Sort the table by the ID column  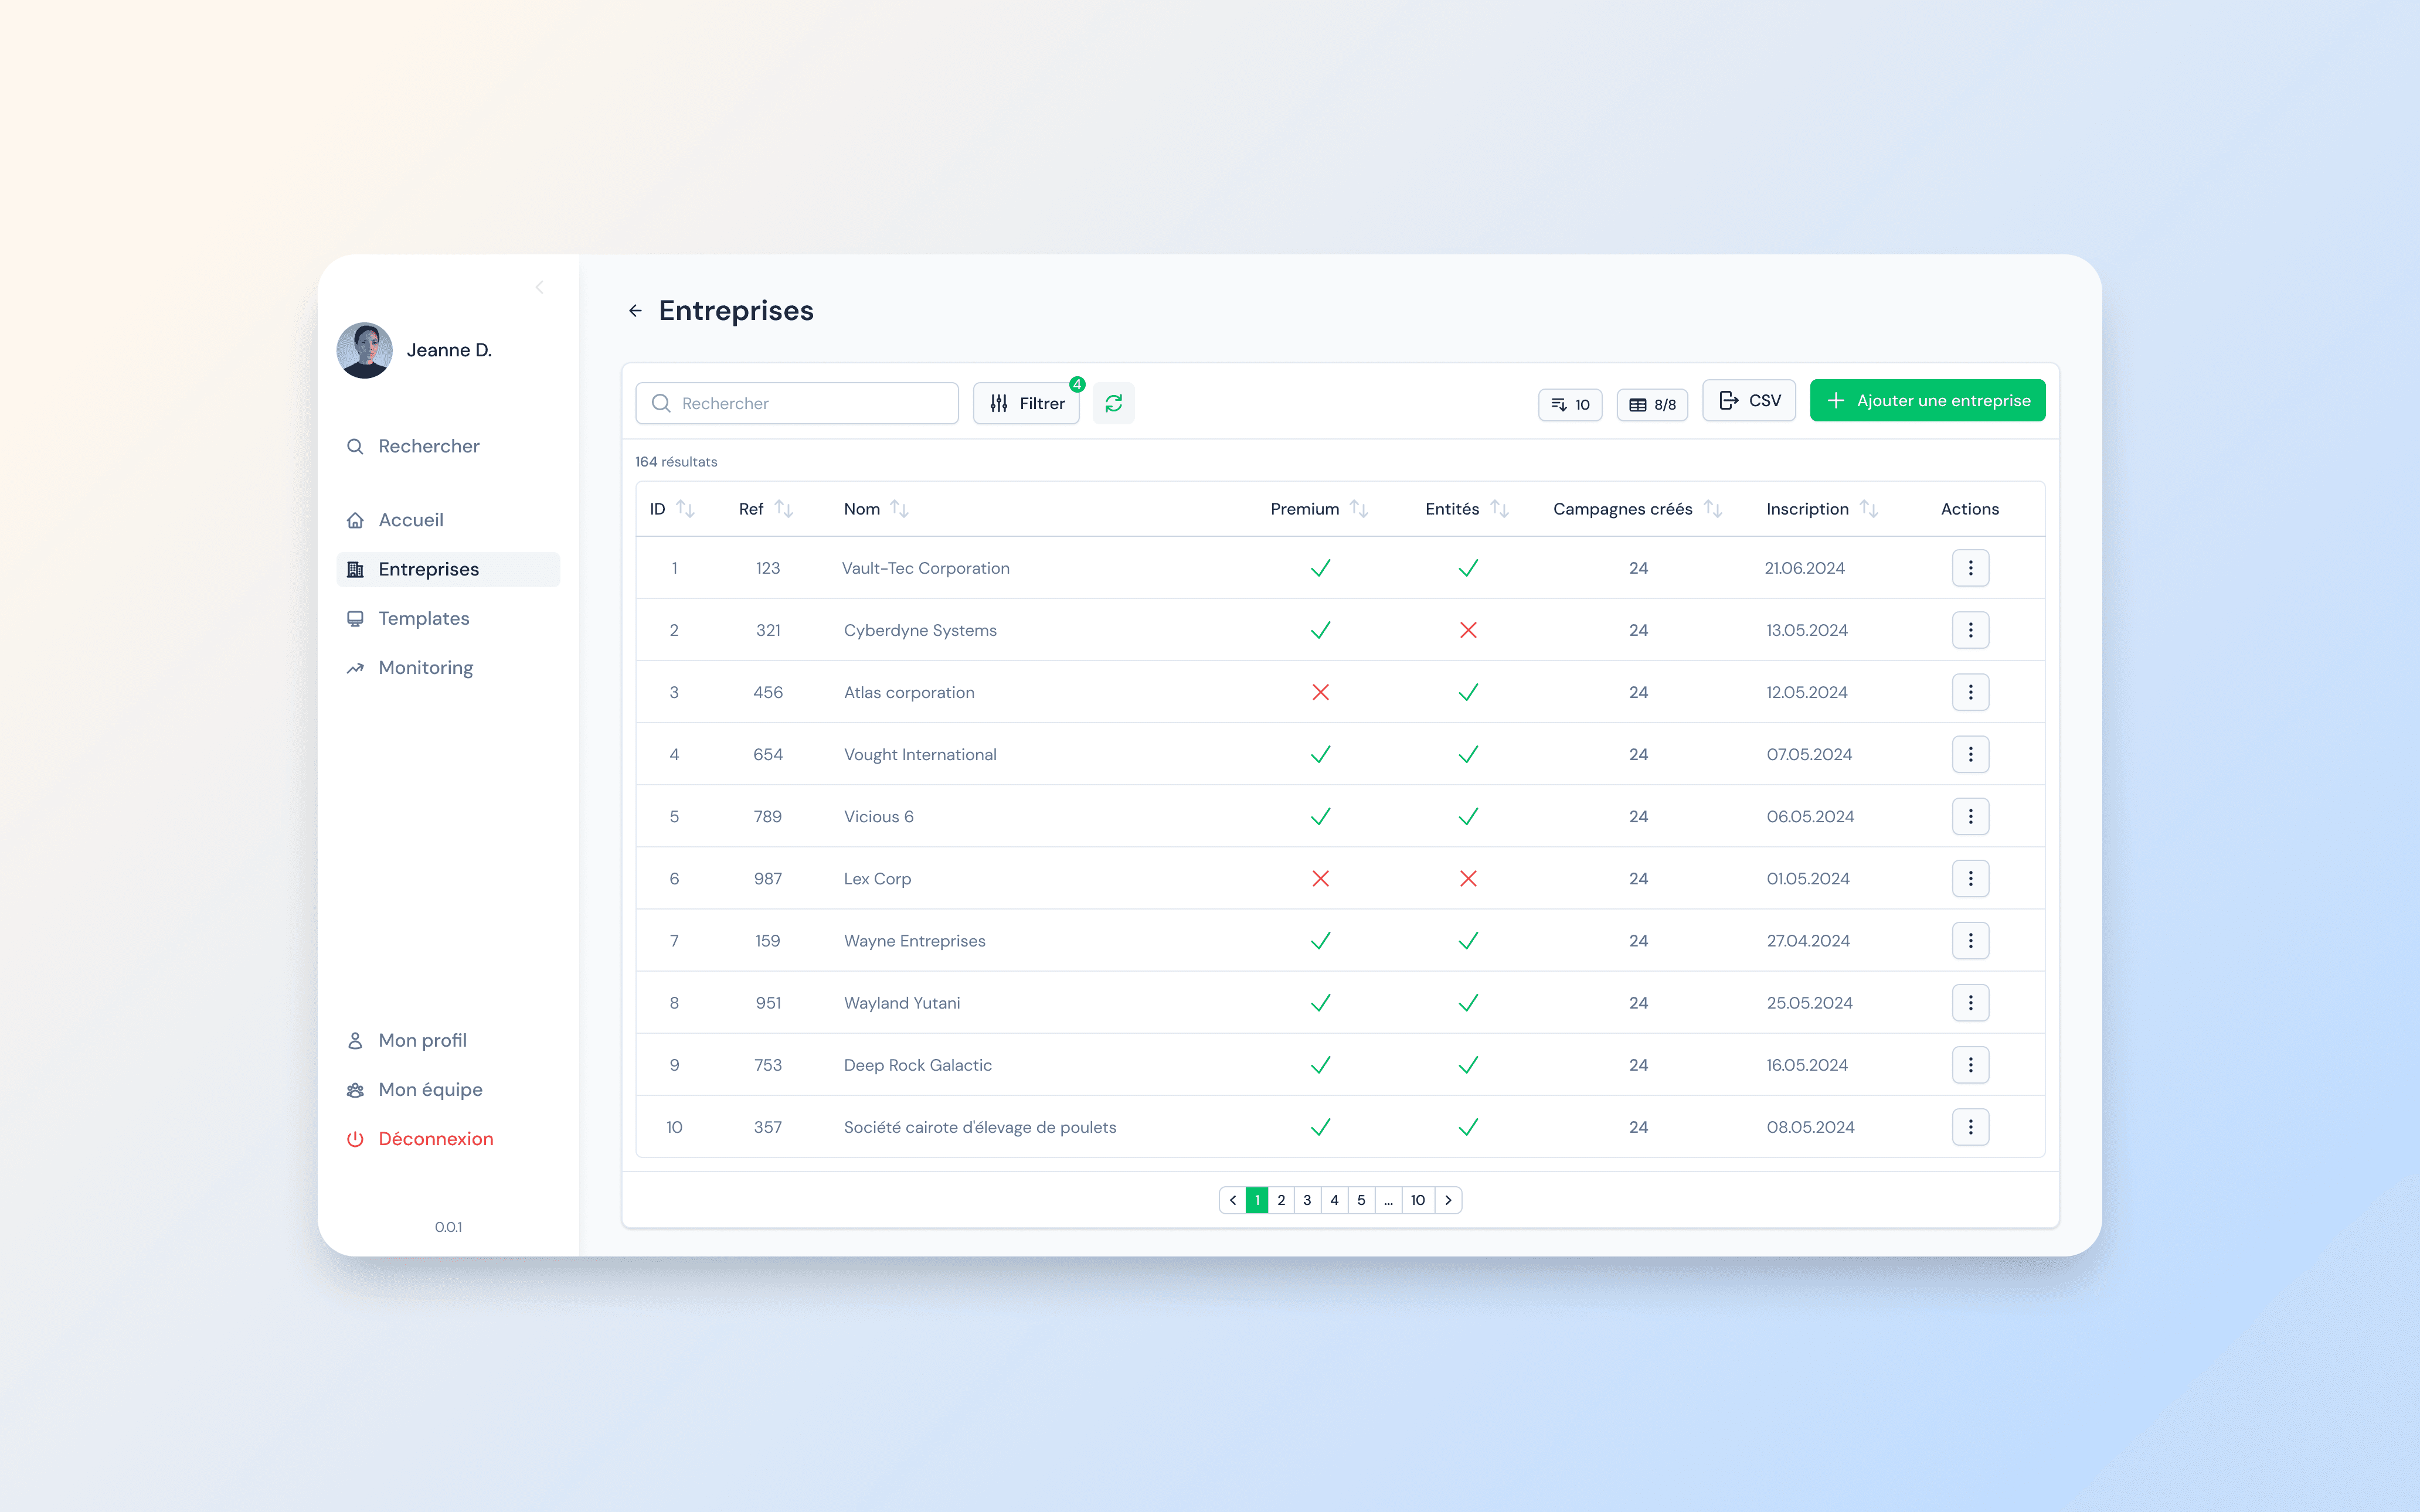[685, 509]
